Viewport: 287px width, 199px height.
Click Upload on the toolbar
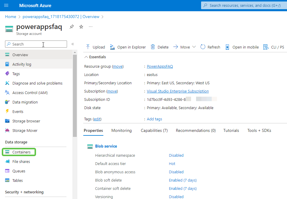click(95, 47)
